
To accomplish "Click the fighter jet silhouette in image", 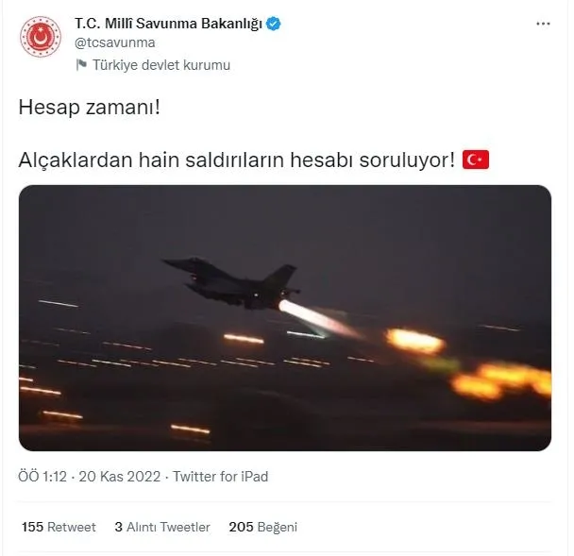I will [232, 282].
